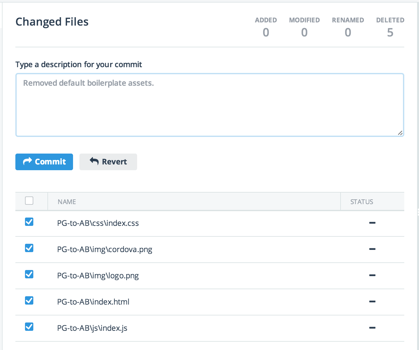
Task: Click the deleted status icon for index.js
Action: coord(372,328)
